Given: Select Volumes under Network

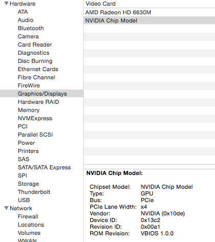Looking at the screenshot, I should click(x=29, y=233).
